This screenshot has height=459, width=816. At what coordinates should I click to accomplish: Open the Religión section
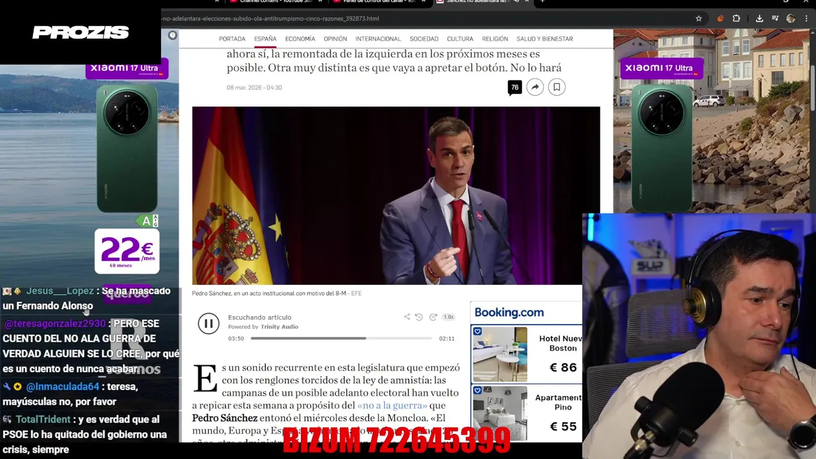point(495,39)
